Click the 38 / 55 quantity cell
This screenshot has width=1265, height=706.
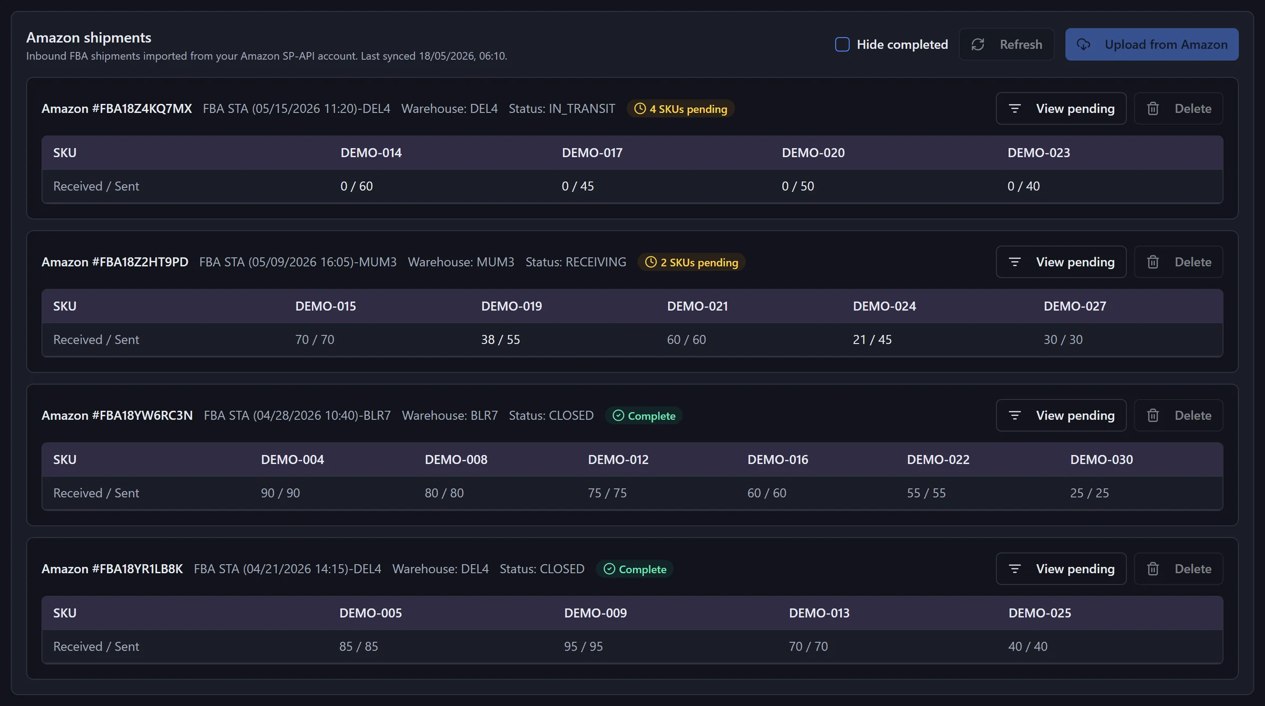[x=500, y=339]
